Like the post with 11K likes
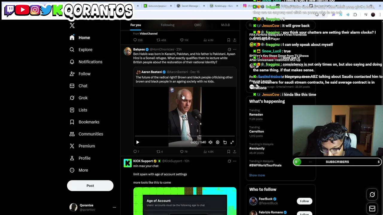The height and width of the screenshot is (215, 383). click(x=184, y=40)
